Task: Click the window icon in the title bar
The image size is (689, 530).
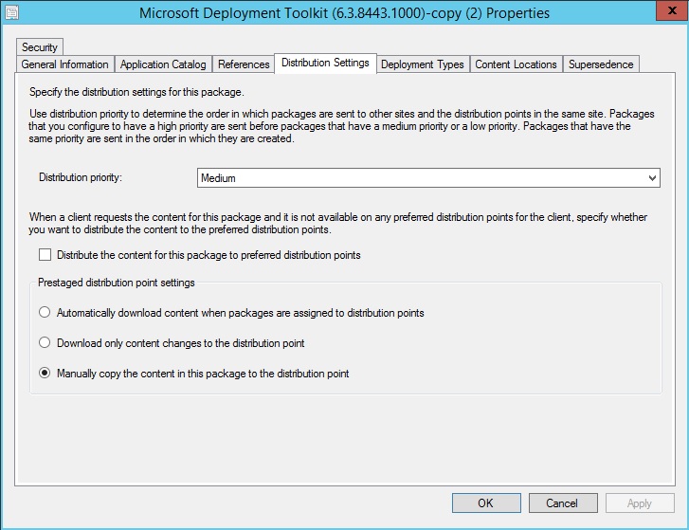Action: (14, 14)
